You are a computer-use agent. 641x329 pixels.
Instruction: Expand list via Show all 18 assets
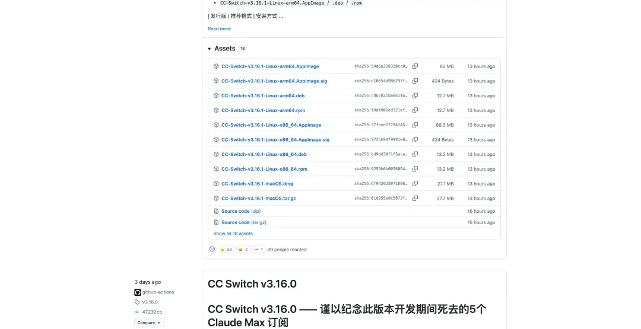(x=233, y=234)
